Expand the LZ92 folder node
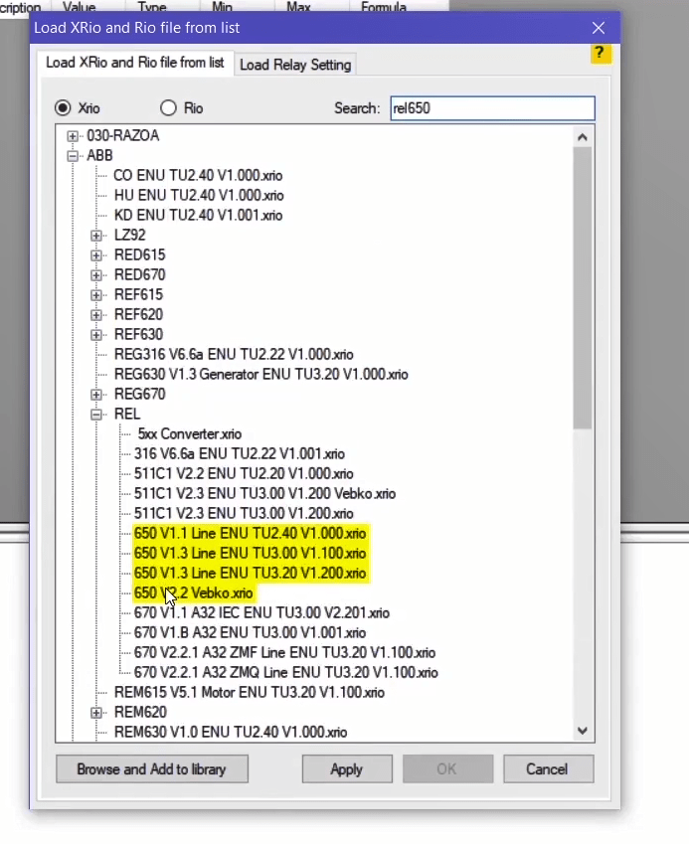Screen dimensions: 689x844 [96, 236]
